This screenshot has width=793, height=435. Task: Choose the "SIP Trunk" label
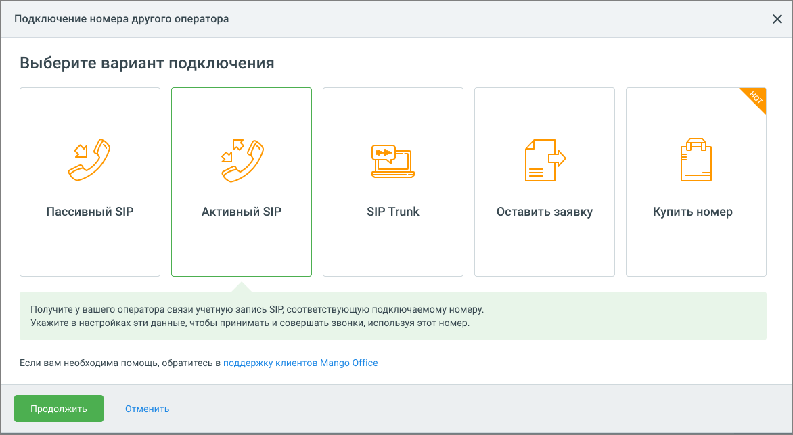[393, 212]
